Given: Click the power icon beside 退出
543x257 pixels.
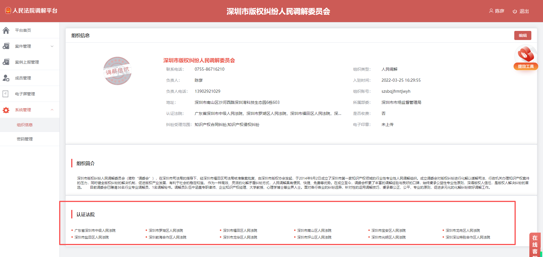Looking at the screenshot, I should (515, 11).
